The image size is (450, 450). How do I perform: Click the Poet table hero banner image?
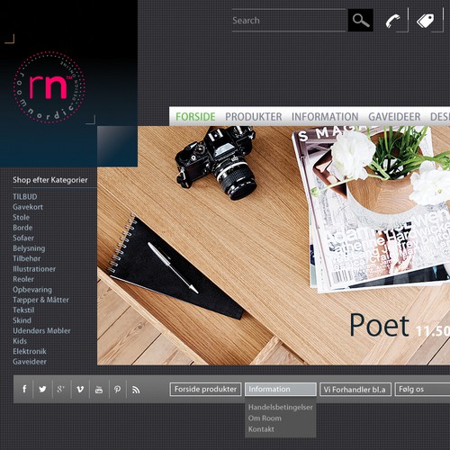coord(274,246)
